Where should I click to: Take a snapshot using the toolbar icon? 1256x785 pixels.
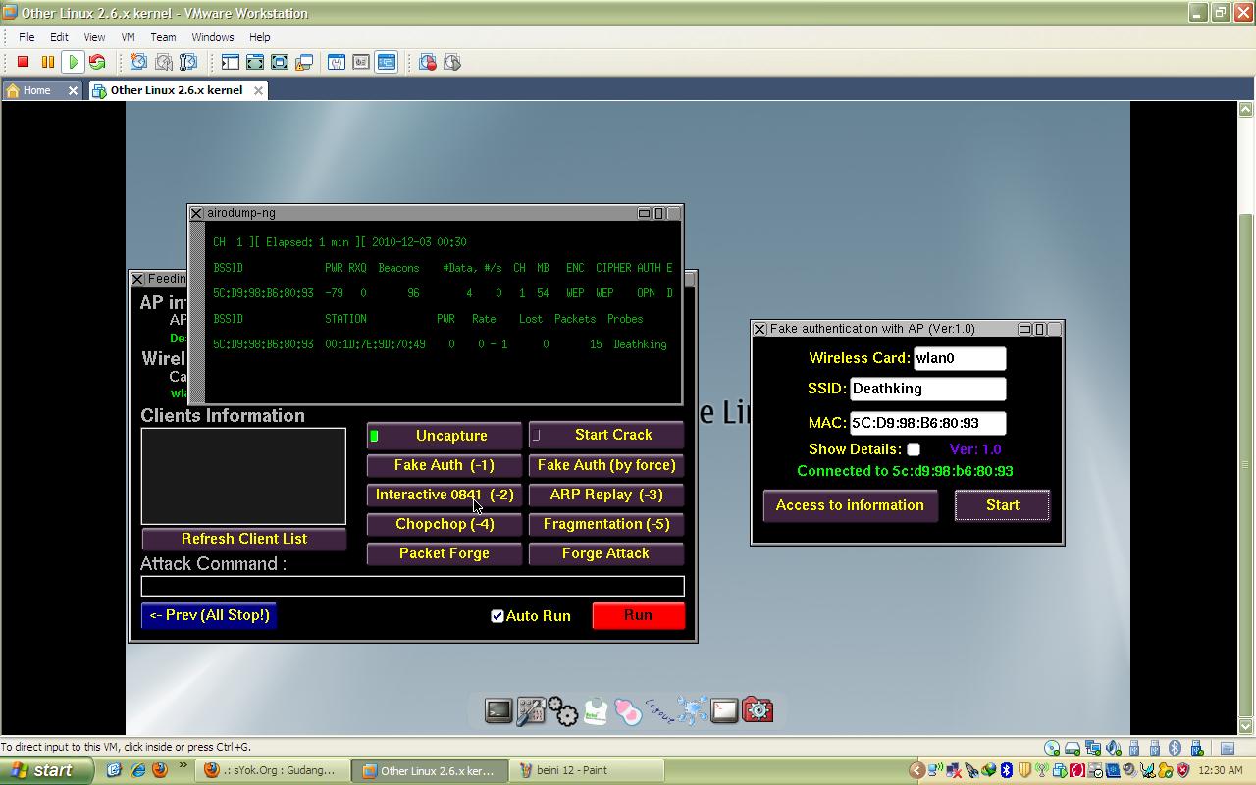click(138, 62)
